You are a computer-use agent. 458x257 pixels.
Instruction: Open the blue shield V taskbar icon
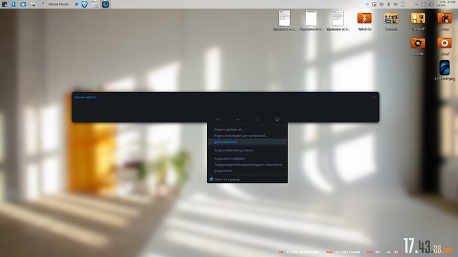84,4
